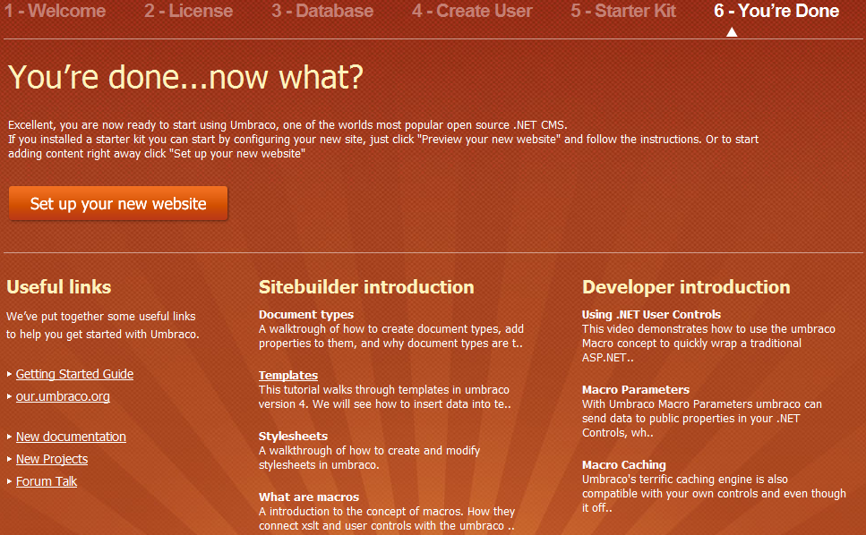Click the arrow bullet beside New documentation
Screen dimensions: 866x535
(x=9, y=437)
